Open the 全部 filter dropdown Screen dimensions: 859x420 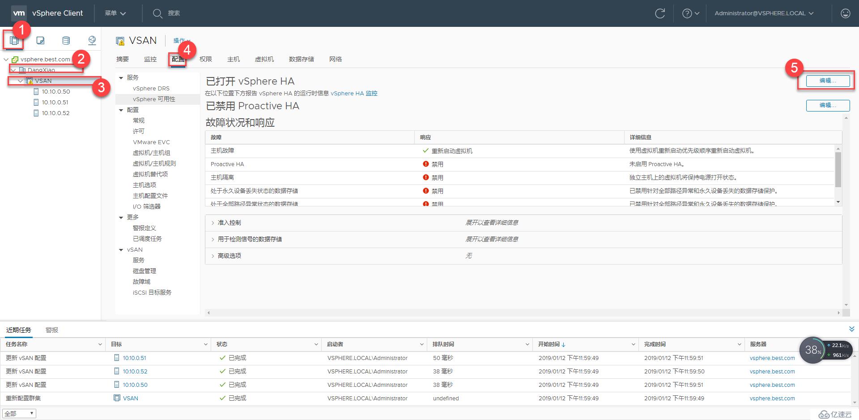19,413
